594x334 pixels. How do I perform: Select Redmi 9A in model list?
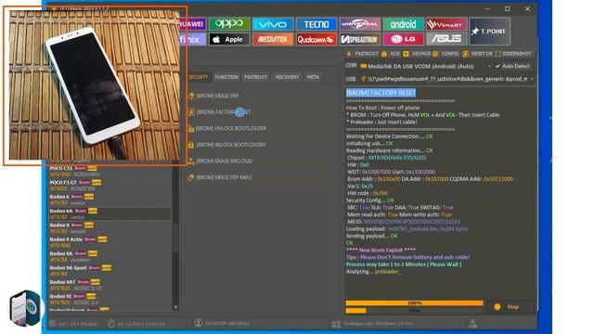[x=110, y=256]
